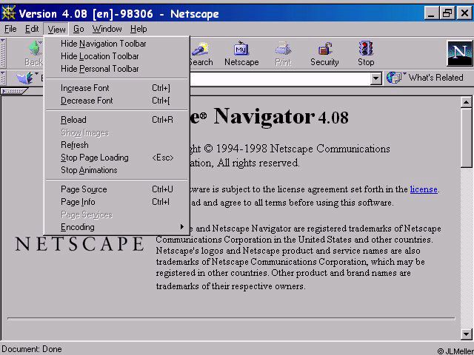The width and height of the screenshot is (474, 355).
Task: Click the What's Related label
Action: tap(435, 78)
